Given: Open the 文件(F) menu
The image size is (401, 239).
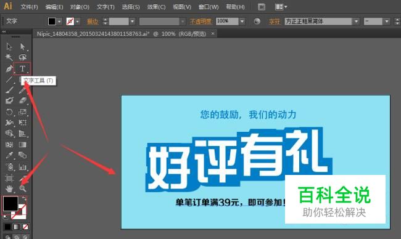Looking at the screenshot, I should tap(29, 7).
